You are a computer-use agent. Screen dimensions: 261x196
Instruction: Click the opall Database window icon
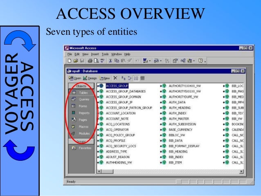coord(69,71)
